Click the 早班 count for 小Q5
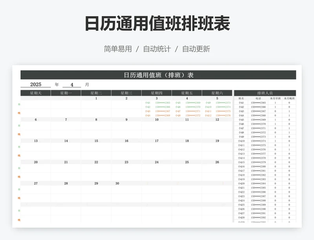This screenshot has height=240, width=314. 275,120
